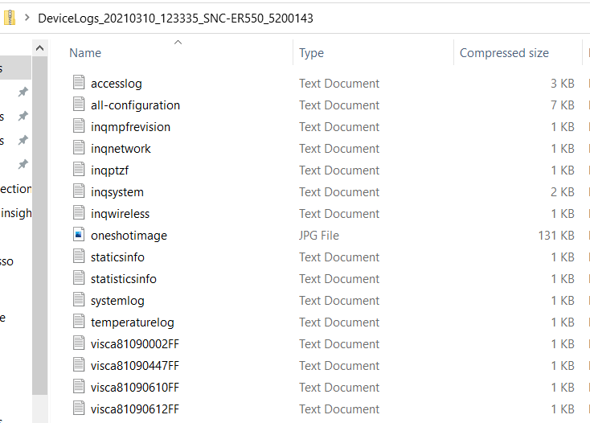Click the breadcrumb chevron before DeviceLogs folder
The image size is (590, 423).
coord(27,17)
